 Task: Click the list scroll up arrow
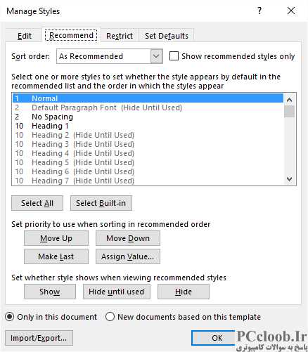[289, 100]
